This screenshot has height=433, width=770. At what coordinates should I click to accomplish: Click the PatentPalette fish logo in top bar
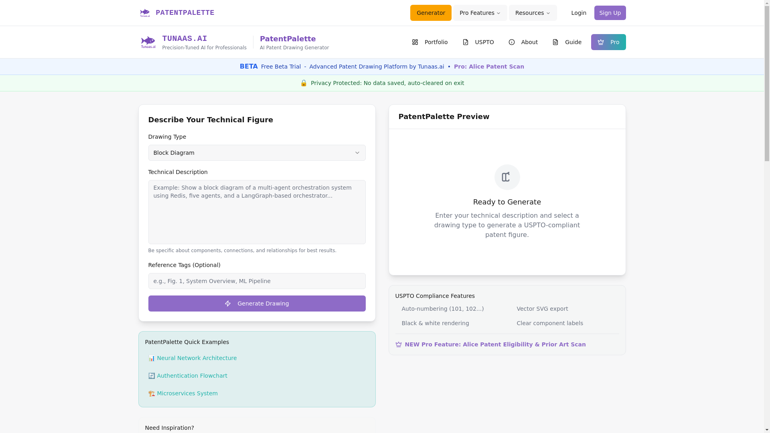pyautogui.click(x=145, y=13)
